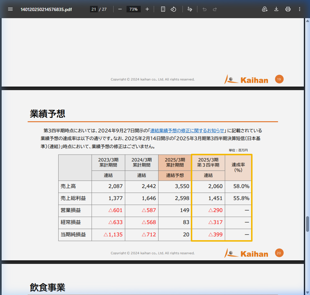Activate the annotation drawing tool
Image resolution: width=310 pixels, height=295 pixels.
coord(190,9)
